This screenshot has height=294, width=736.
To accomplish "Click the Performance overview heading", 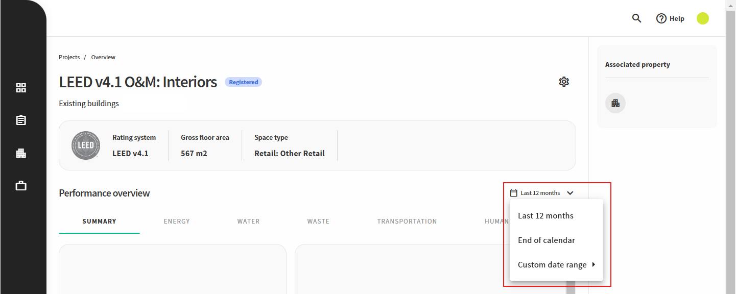I will 104,193.
